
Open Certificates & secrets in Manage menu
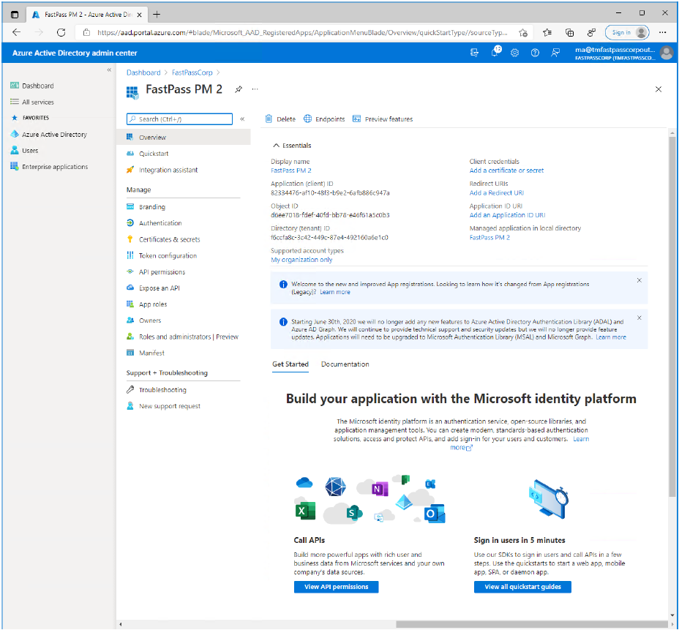tap(169, 239)
